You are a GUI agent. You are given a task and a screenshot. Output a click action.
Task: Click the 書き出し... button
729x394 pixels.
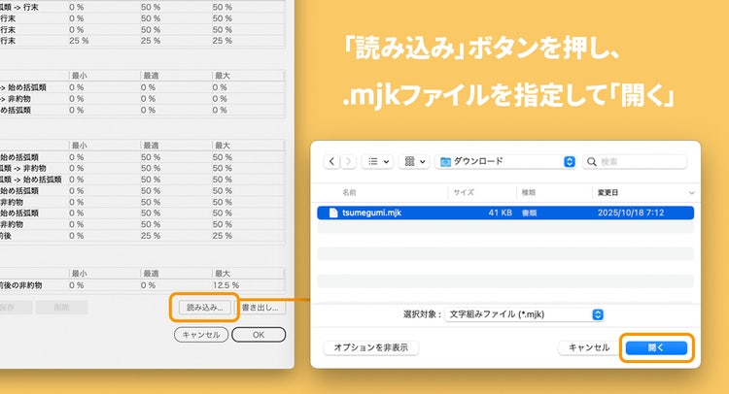(260, 308)
